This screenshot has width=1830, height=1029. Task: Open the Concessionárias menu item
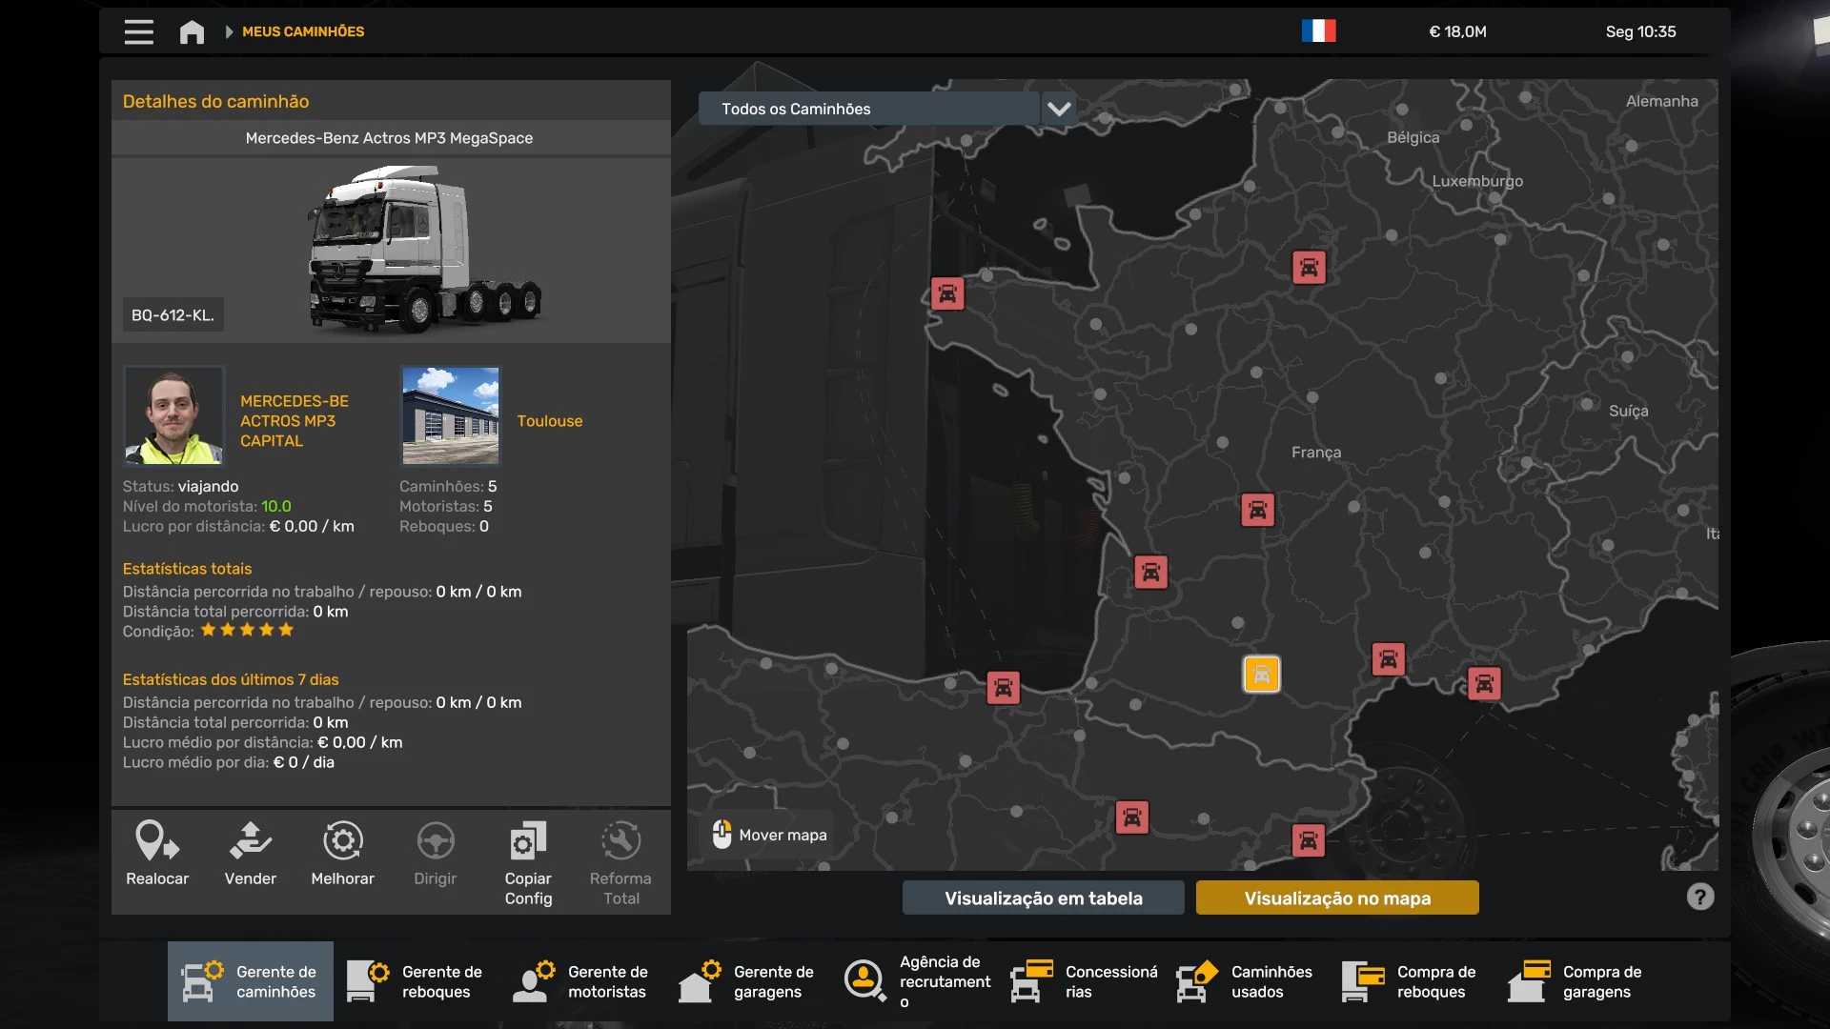[x=1085, y=981]
